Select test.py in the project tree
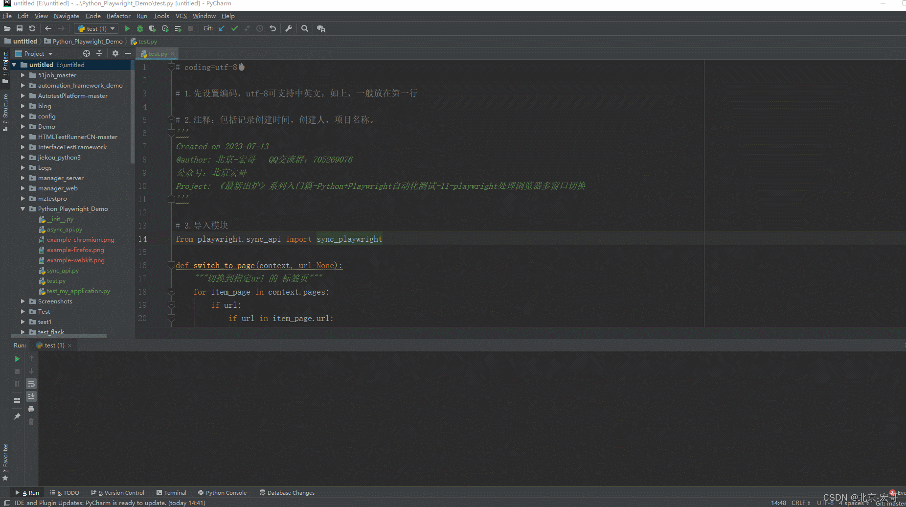 55,281
